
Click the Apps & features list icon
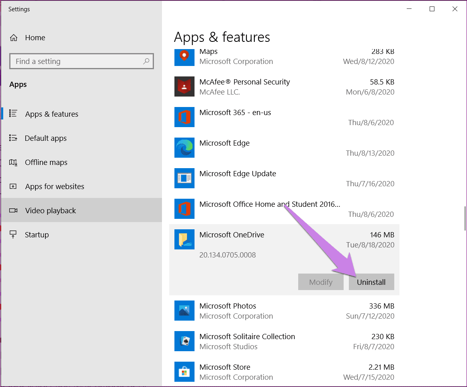13,113
